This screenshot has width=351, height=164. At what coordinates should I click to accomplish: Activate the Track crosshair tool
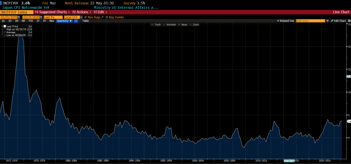click(x=156, y=25)
